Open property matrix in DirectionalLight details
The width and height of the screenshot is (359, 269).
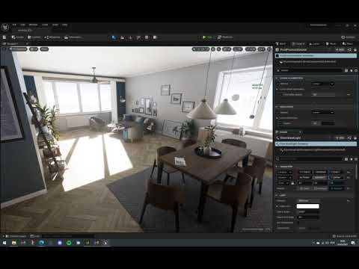click(346, 159)
